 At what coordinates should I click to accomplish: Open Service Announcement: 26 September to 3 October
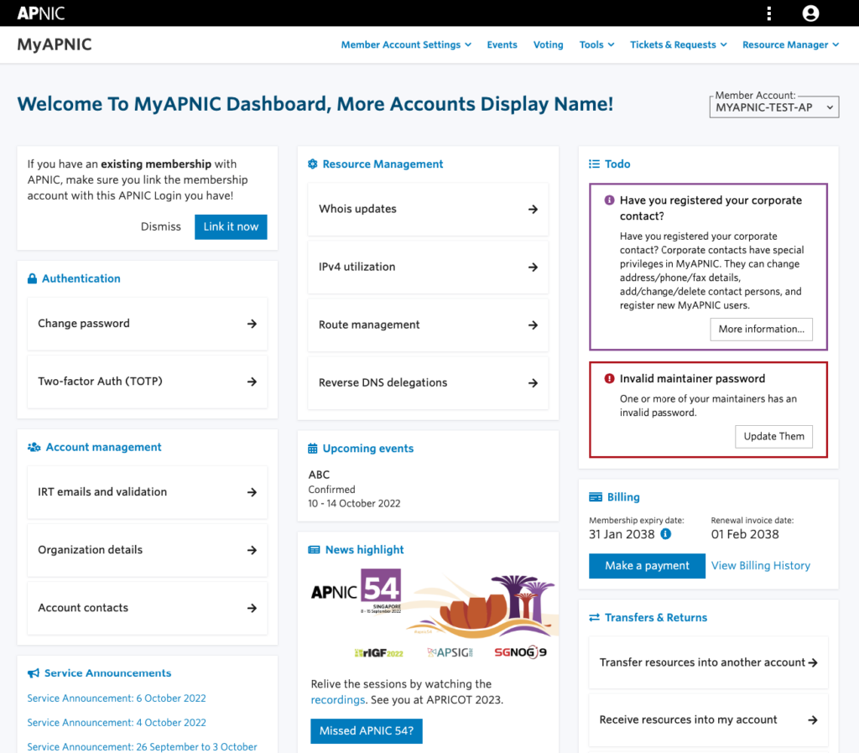pyautogui.click(x=142, y=746)
